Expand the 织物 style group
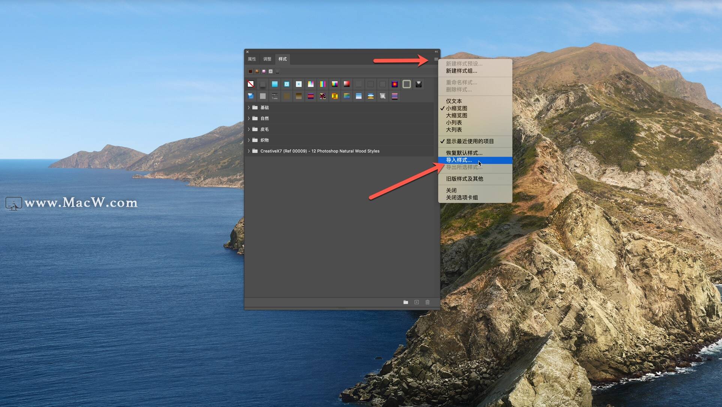The image size is (722, 407). point(249,140)
